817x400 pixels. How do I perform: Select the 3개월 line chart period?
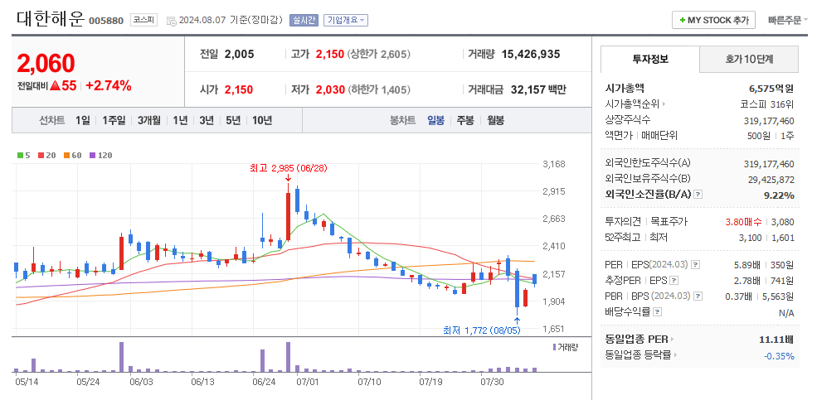(149, 121)
